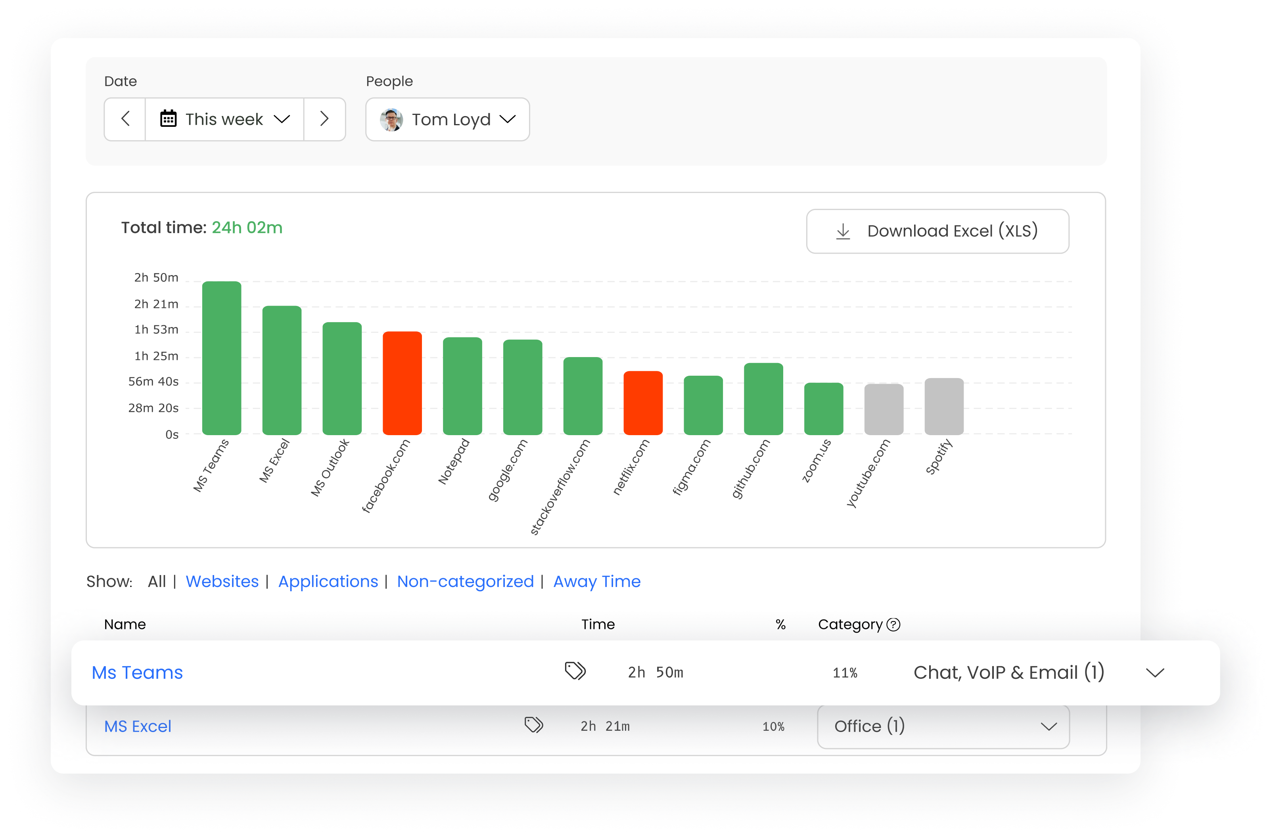Click the stackoverflow.com axis label
Screen dimensions: 1271x837
[x=560, y=487]
